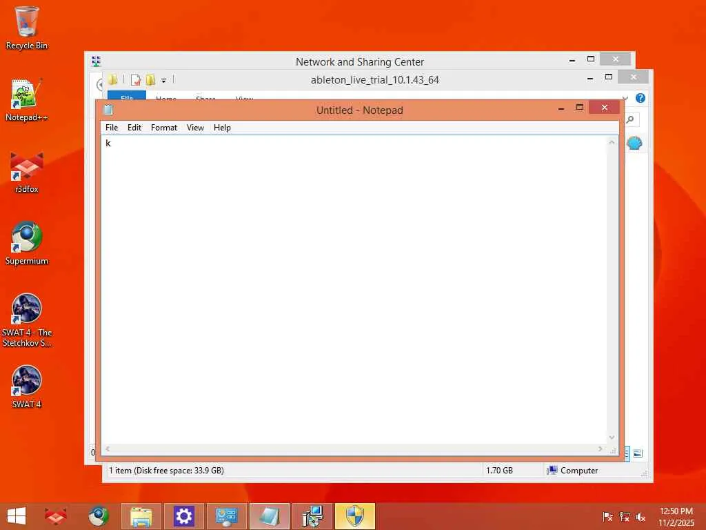Click blue Help icon in Explorer window
The height and width of the screenshot is (530, 706).
click(x=641, y=98)
